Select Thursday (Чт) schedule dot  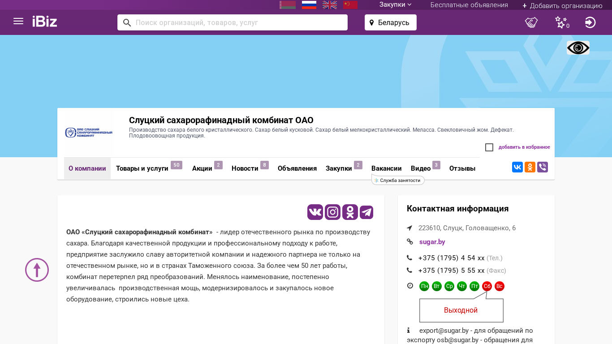tap(462, 286)
